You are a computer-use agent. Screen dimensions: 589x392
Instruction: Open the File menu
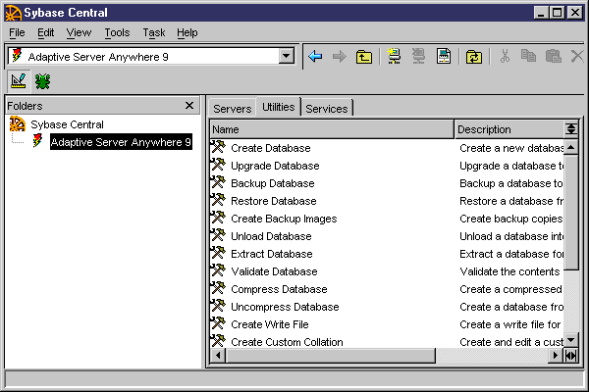17,32
